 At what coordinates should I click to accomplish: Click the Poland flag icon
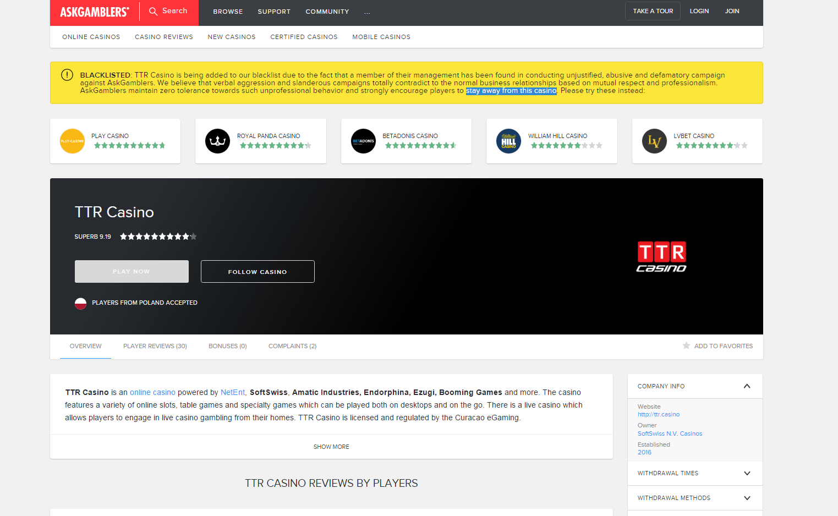[81, 303]
